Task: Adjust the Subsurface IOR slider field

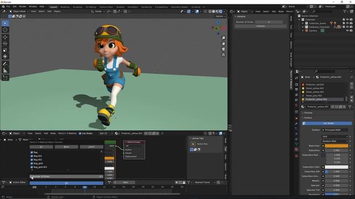Action: coord(337,172)
